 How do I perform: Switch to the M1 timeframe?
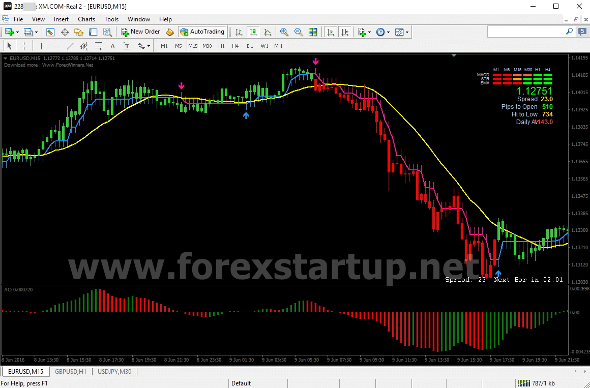coord(164,46)
